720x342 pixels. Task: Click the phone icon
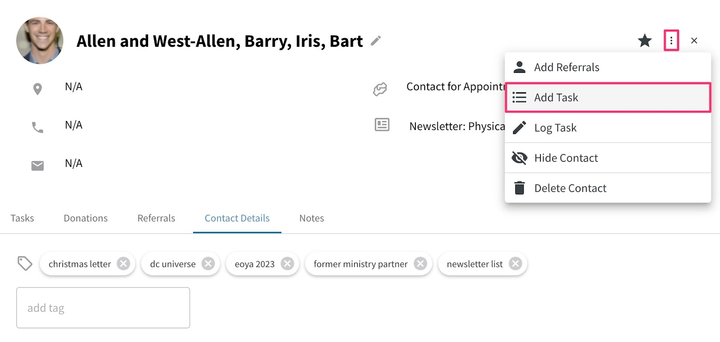pos(37,128)
